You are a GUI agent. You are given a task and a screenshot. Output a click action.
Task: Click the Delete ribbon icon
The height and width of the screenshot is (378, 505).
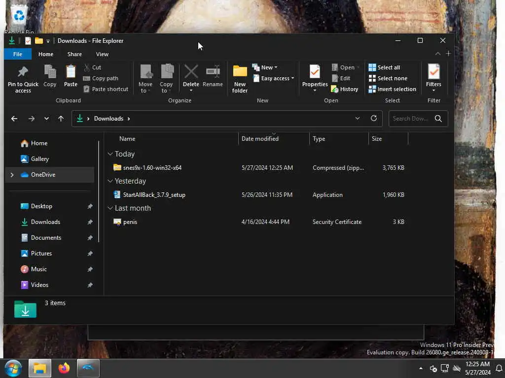click(x=191, y=71)
